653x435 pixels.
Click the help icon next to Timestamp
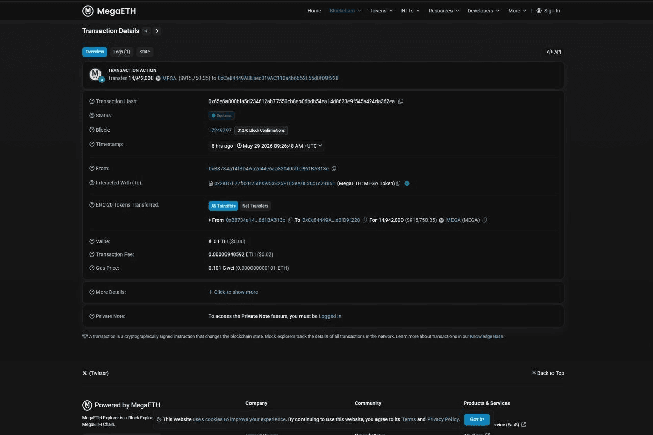tap(92, 144)
